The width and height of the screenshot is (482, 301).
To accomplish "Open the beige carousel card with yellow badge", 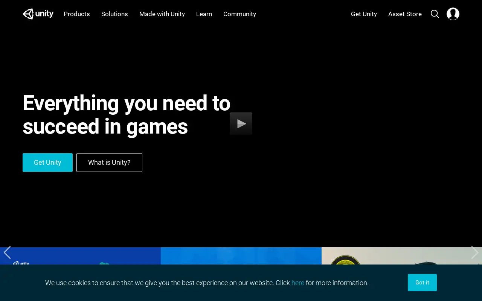I will point(402,256).
